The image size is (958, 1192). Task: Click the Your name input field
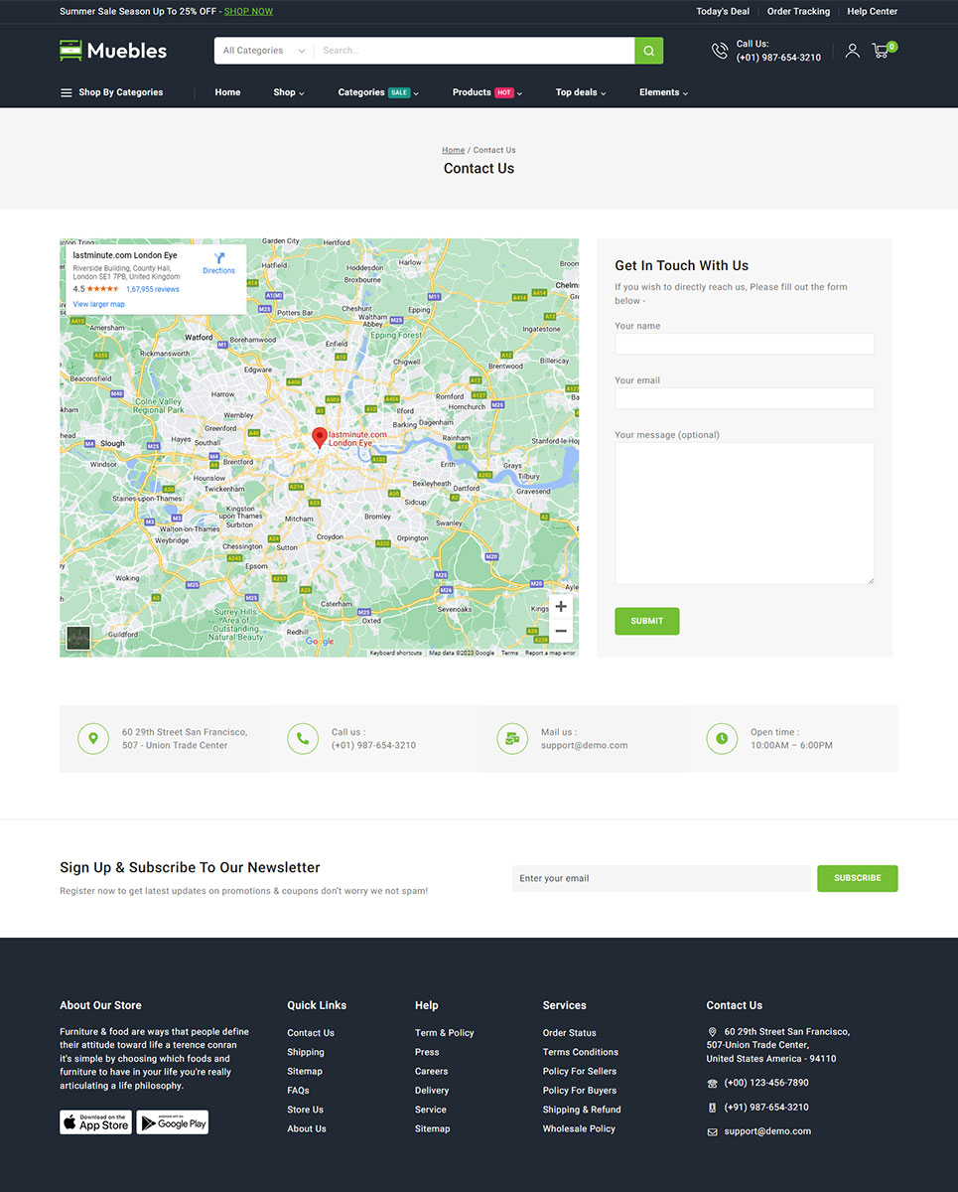(744, 344)
